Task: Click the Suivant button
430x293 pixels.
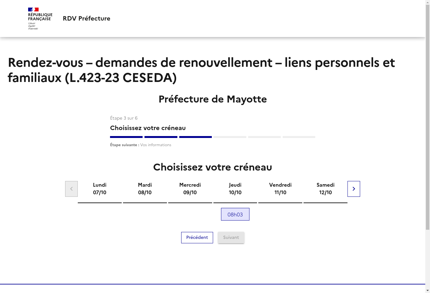Action: pos(231,238)
